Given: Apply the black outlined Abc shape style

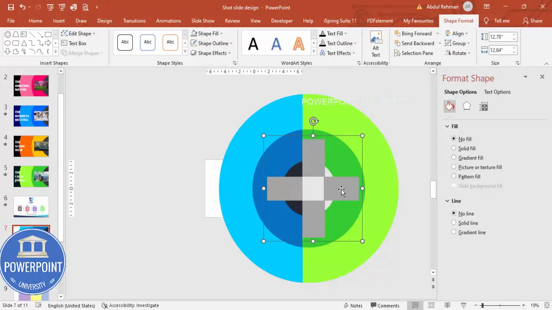Looking at the screenshot, I should pos(125,42).
